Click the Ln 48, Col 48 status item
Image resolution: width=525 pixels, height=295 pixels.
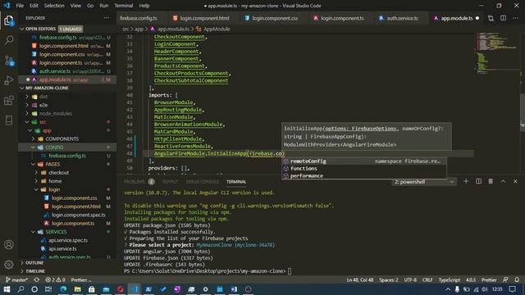pos(360,279)
